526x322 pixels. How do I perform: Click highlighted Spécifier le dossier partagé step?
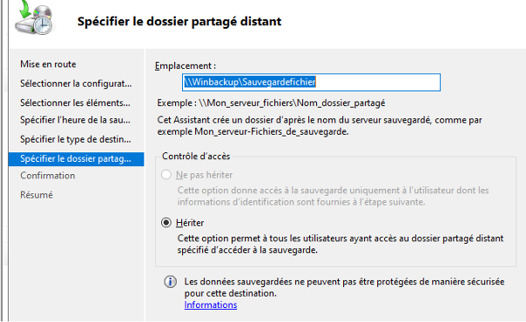77,158
